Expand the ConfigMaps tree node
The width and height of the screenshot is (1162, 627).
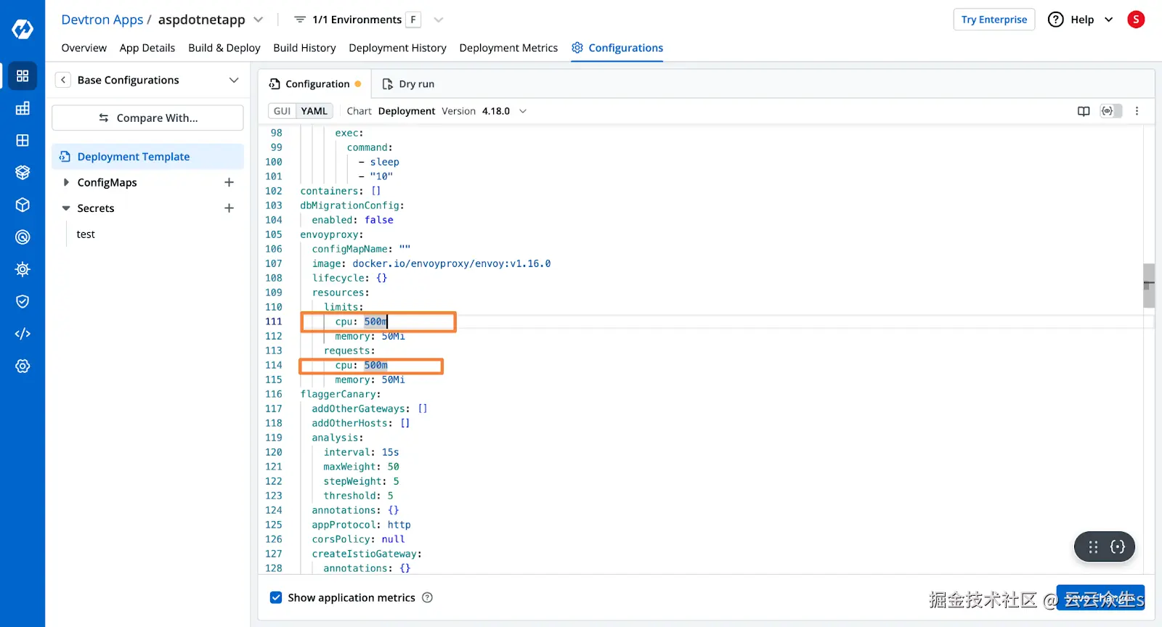(66, 182)
